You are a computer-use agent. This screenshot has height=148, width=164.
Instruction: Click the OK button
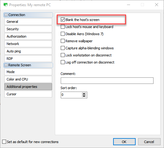pyautogui.click(x=124, y=142)
